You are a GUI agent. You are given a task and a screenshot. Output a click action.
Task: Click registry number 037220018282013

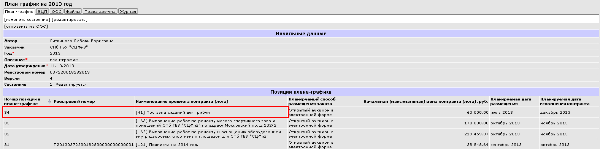coord(70,72)
